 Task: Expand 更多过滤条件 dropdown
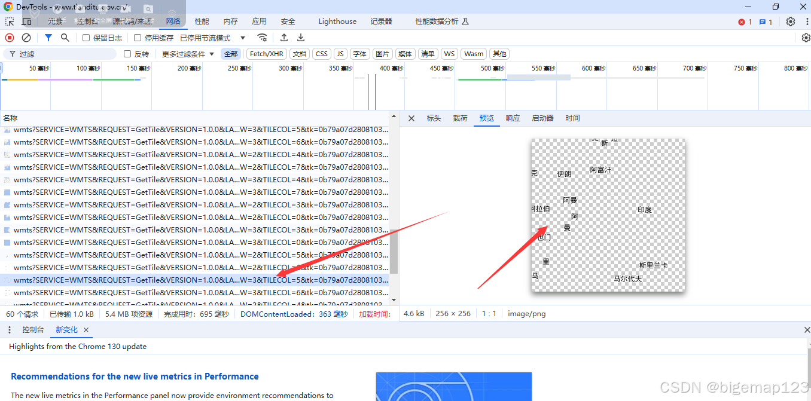[188, 54]
